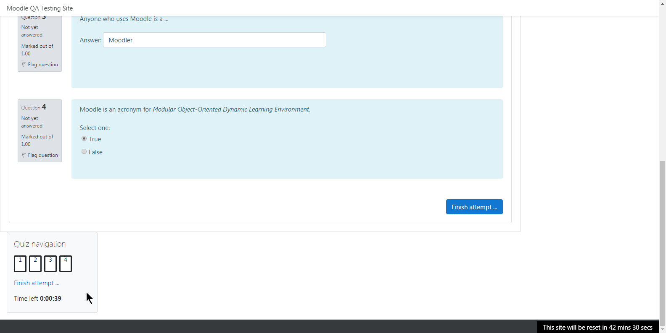This screenshot has height=333, width=666.
Task: Click the blue Finish attempt button
Action: (x=474, y=207)
